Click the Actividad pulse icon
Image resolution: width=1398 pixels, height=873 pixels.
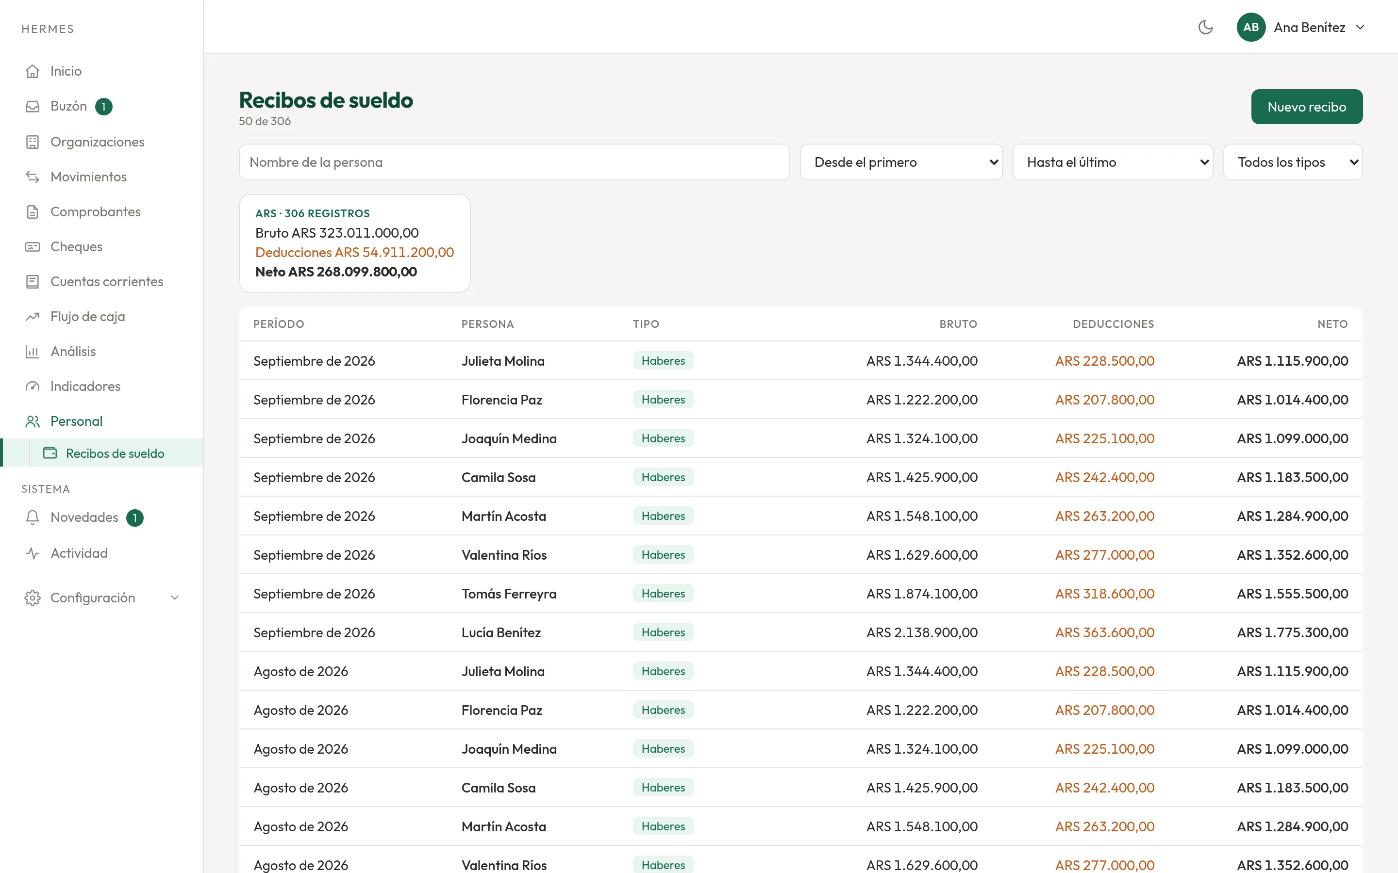pos(33,553)
